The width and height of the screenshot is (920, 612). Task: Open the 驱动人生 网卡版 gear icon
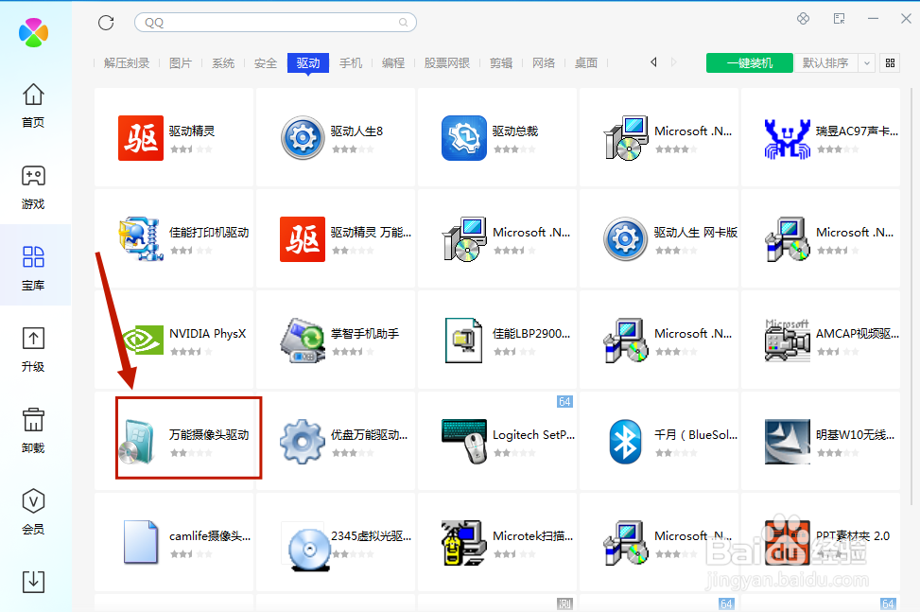tap(625, 238)
